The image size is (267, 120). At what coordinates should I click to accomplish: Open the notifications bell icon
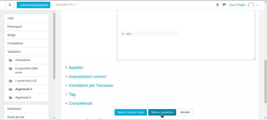217,5
